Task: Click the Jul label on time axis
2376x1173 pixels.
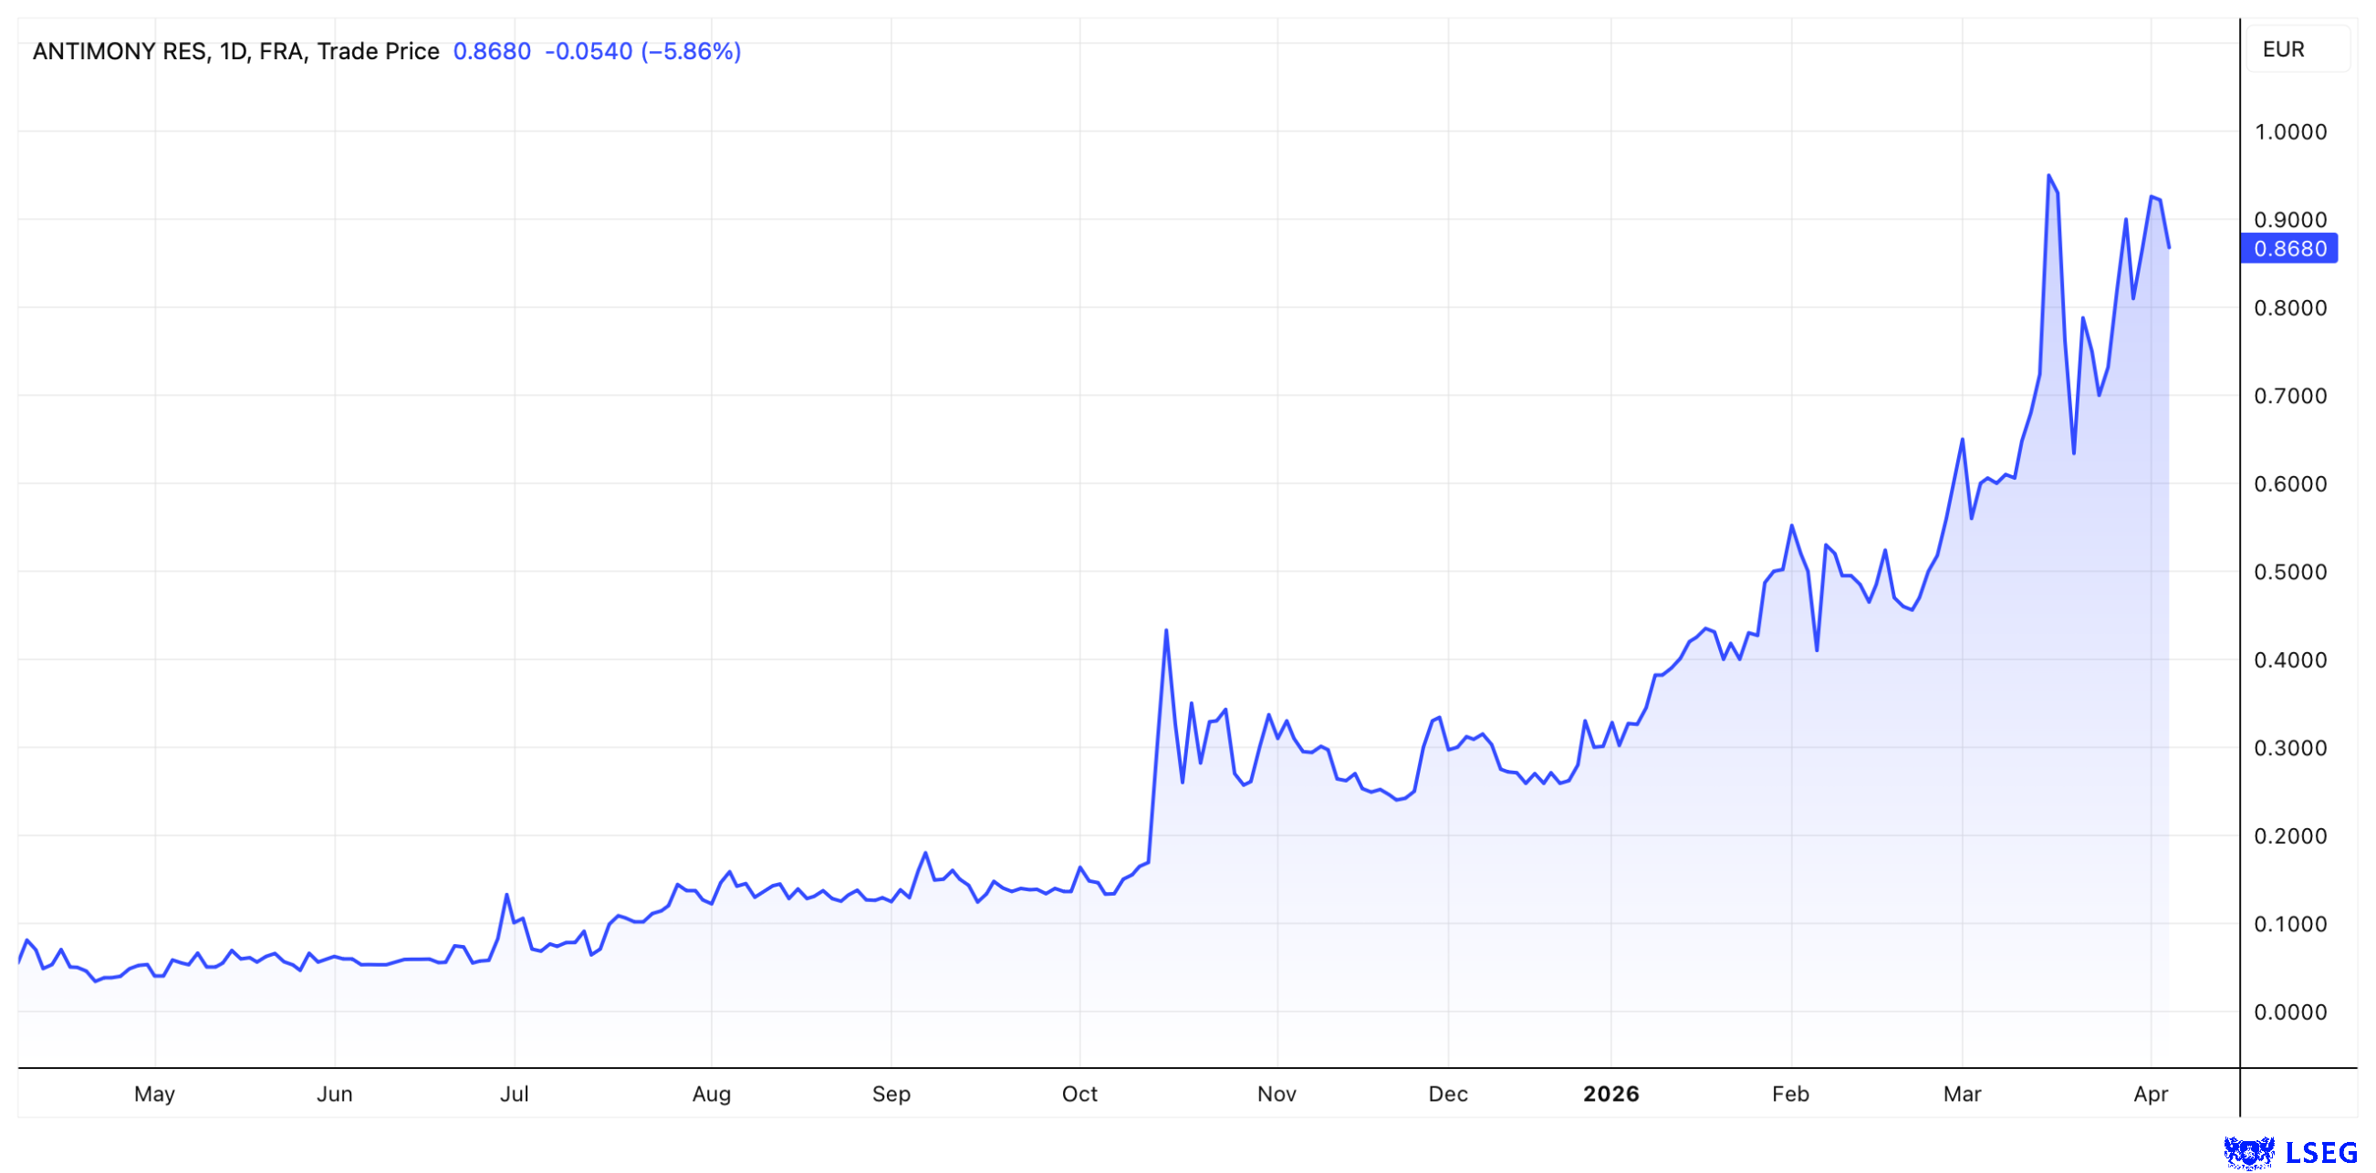Action: [x=514, y=1094]
